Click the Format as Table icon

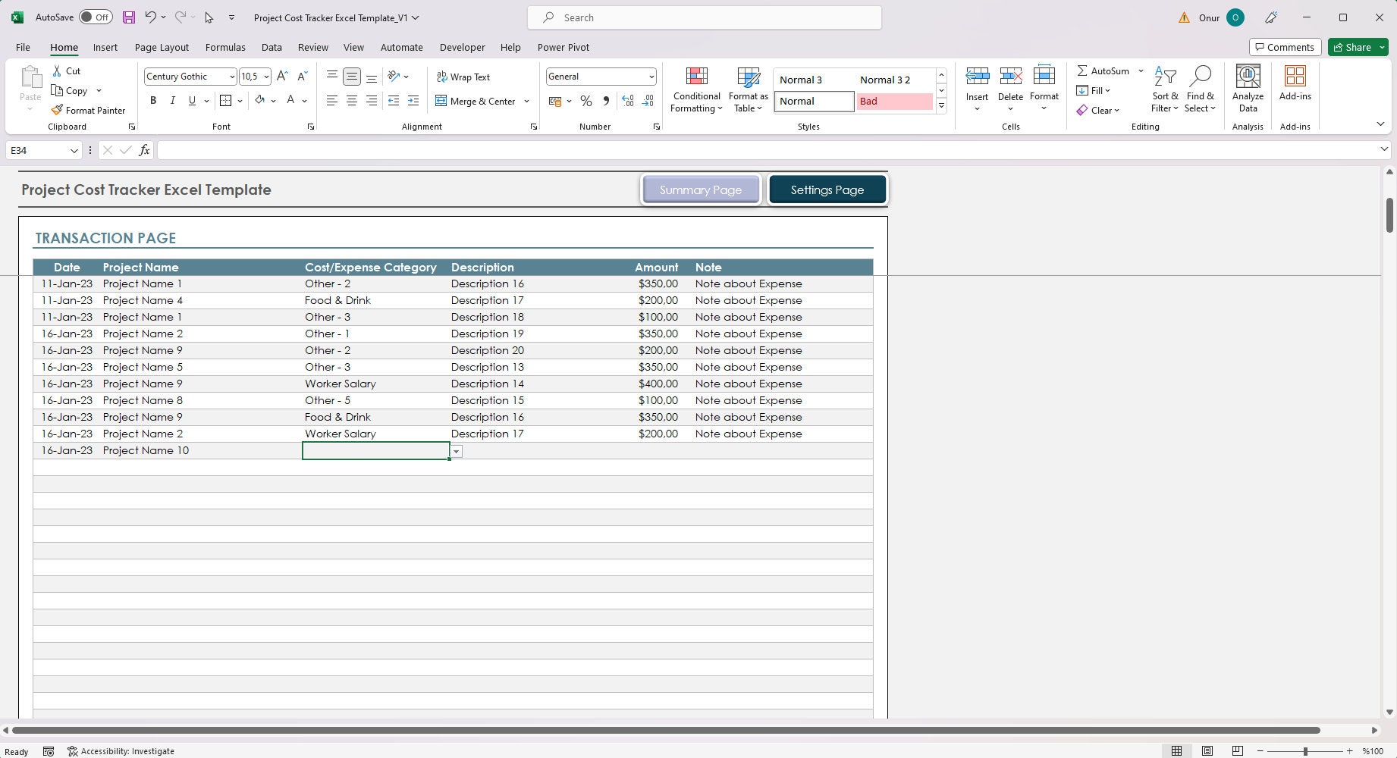pos(747,89)
